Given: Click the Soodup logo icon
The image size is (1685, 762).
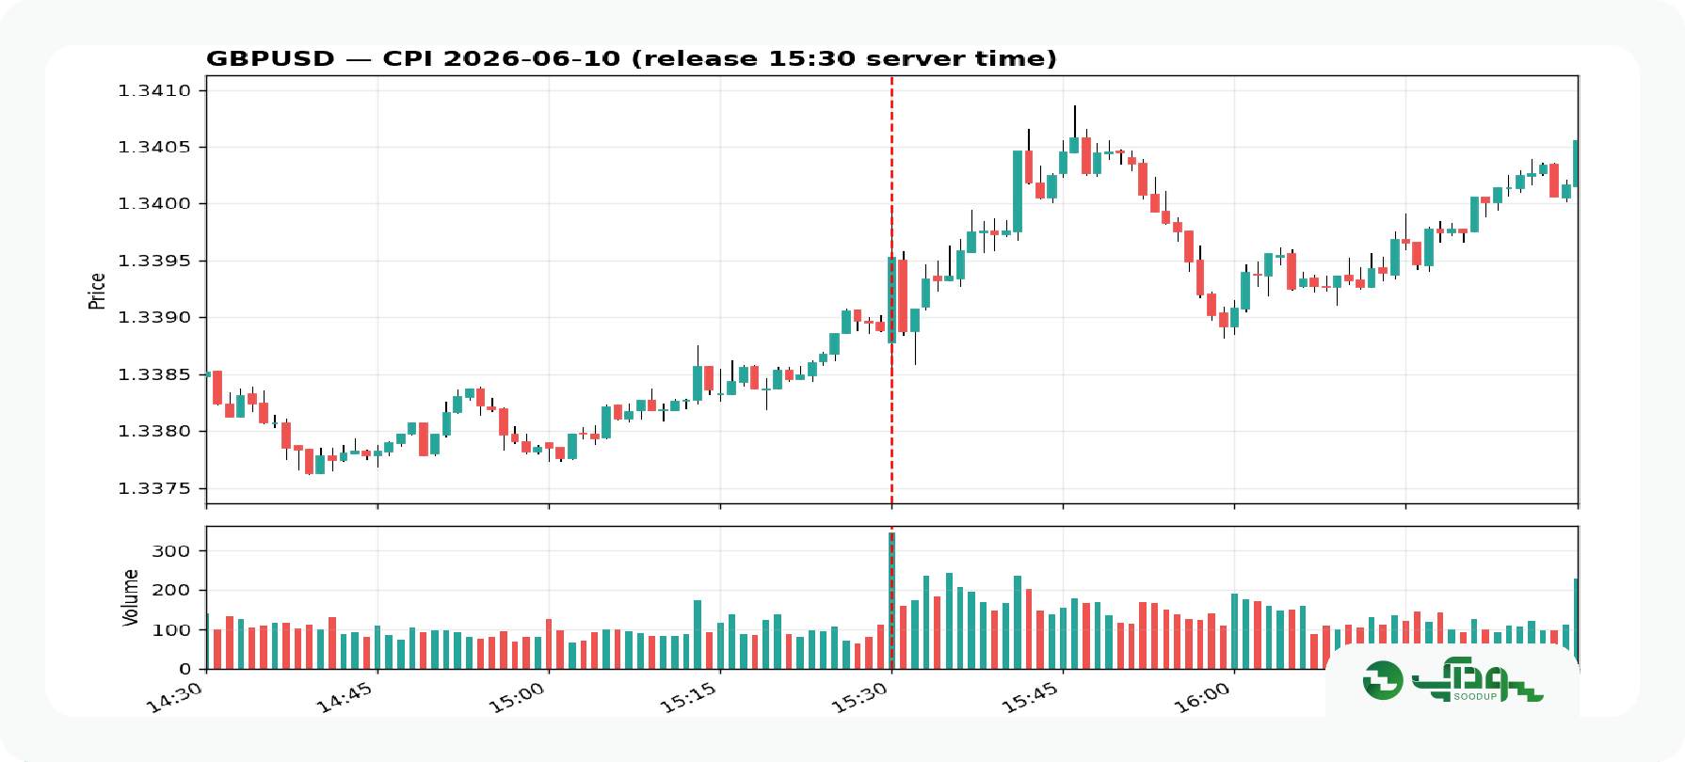Looking at the screenshot, I should [x=1383, y=680].
